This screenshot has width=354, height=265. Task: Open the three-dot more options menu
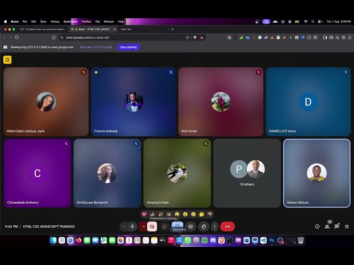point(215,226)
